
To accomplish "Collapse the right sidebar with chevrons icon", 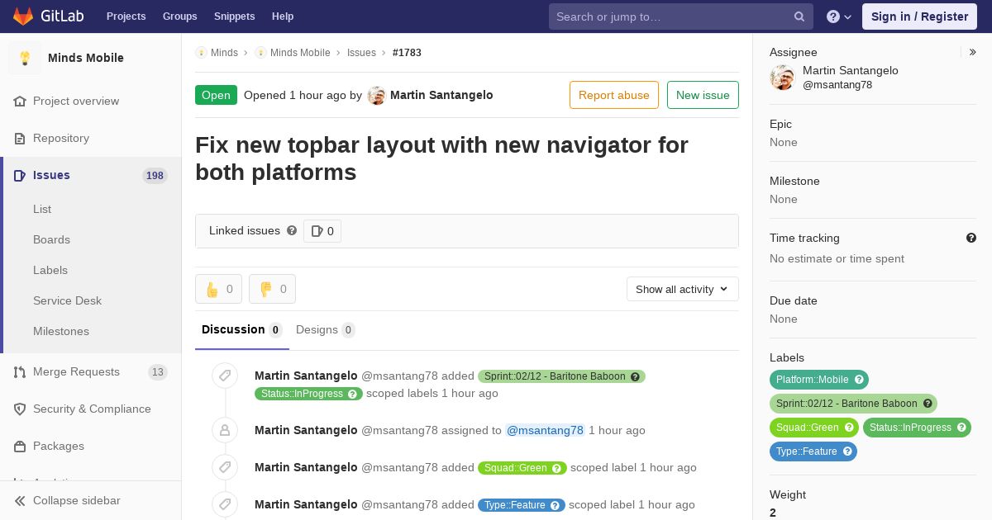I will tap(973, 52).
